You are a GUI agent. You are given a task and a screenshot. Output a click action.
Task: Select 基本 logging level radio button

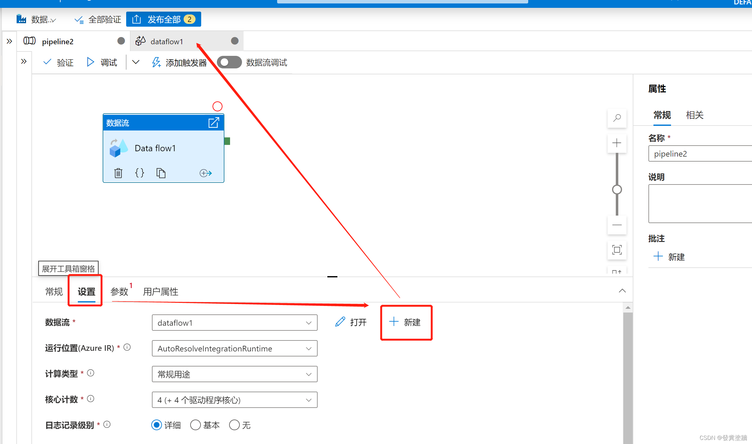point(196,425)
